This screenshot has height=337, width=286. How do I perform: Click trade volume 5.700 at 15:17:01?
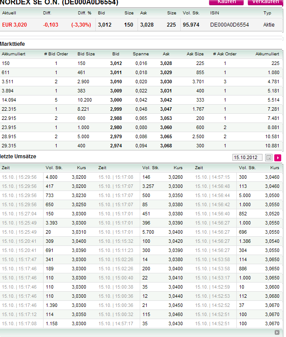pos(148,232)
